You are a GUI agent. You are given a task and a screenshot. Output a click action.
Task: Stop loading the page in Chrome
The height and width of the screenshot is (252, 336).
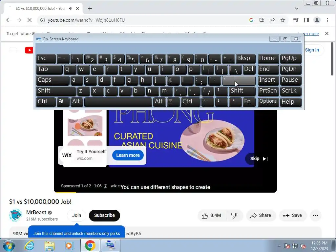(x=29, y=20)
